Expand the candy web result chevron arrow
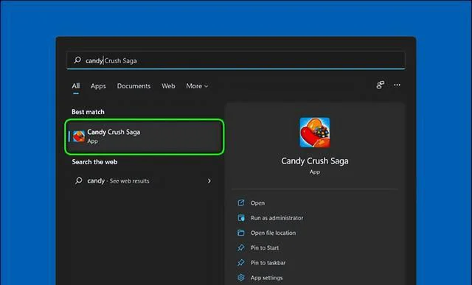The height and width of the screenshot is (285, 472). (x=209, y=180)
